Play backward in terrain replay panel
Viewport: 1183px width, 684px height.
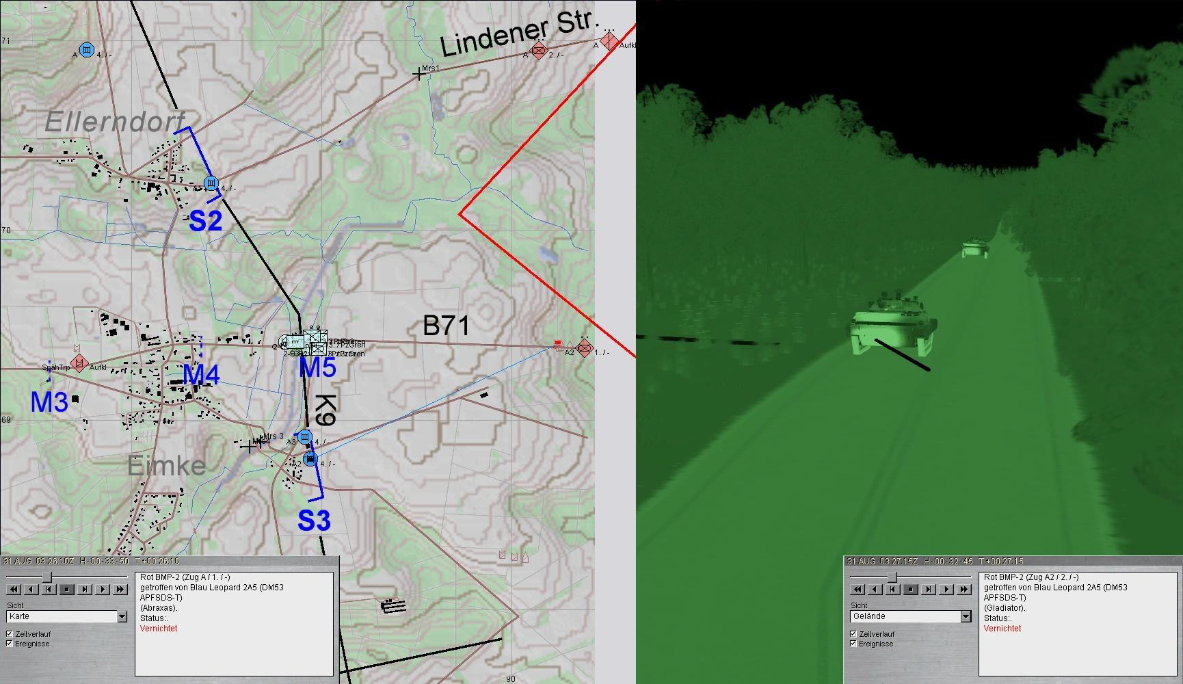click(875, 589)
